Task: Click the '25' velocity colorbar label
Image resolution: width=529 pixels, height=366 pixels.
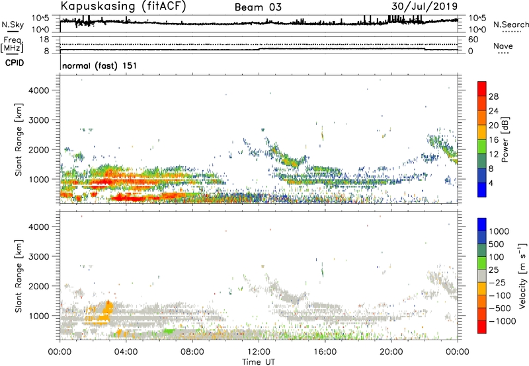Action: [x=494, y=270]
